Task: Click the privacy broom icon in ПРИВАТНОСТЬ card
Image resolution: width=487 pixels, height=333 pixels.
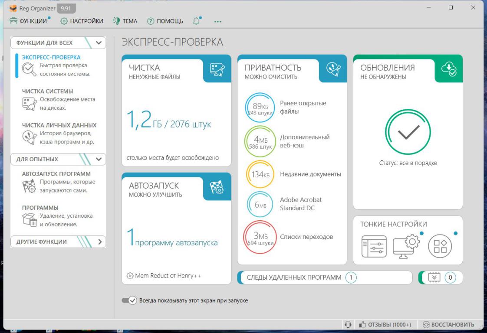Action: click(333, 70)
